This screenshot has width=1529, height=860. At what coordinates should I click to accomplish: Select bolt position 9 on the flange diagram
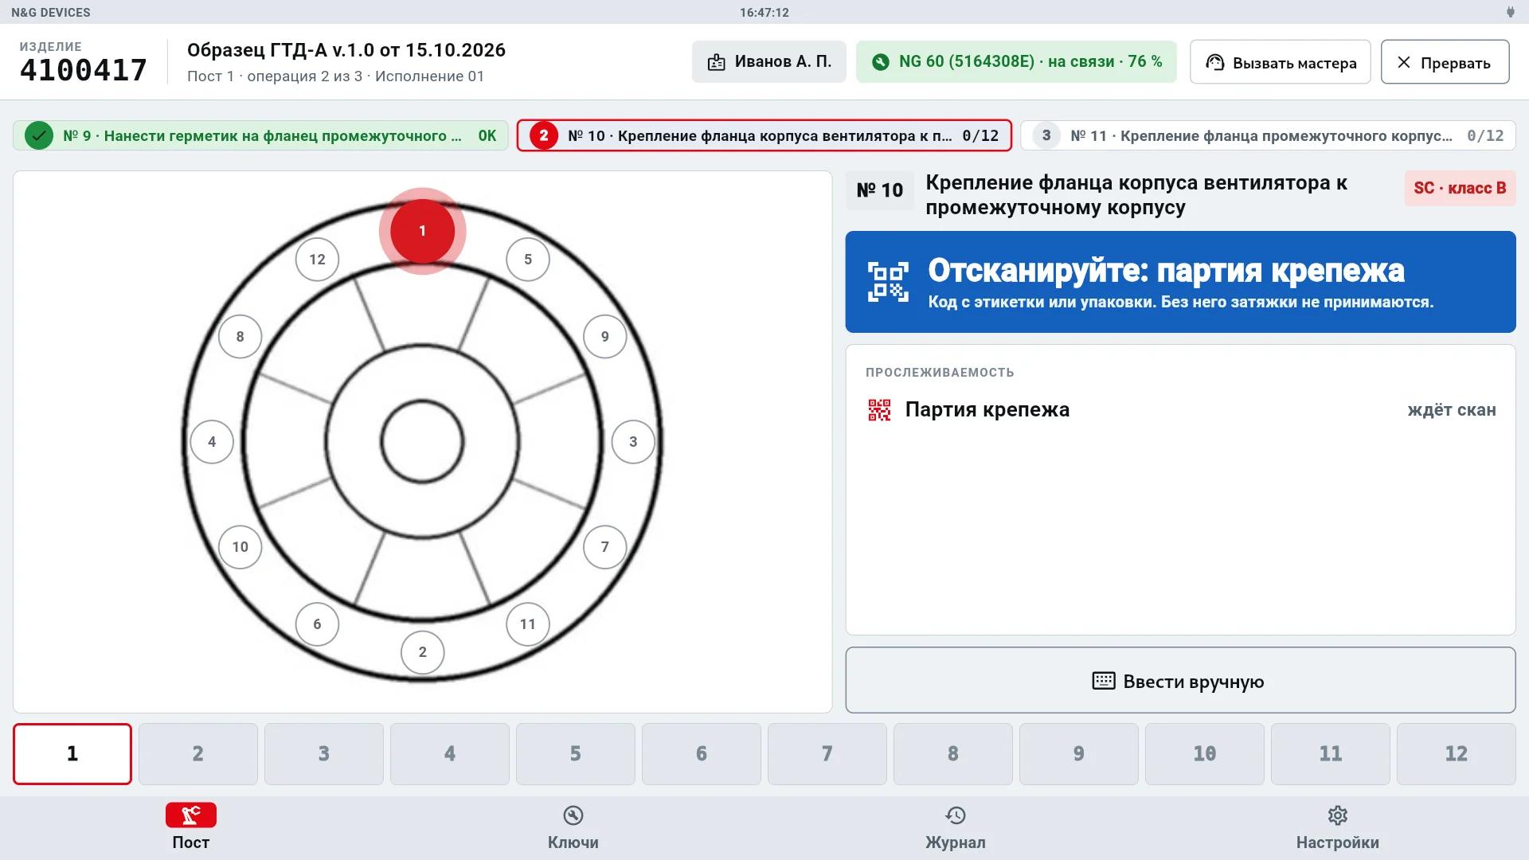pos(605,337)
